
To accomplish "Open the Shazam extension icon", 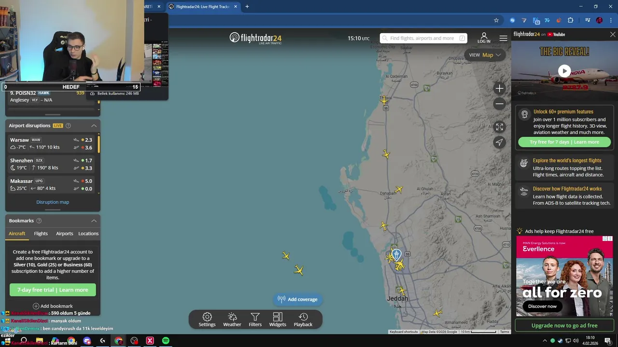I will coord(512,20).
